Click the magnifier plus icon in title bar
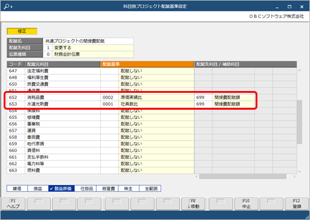 coord(8,7)
